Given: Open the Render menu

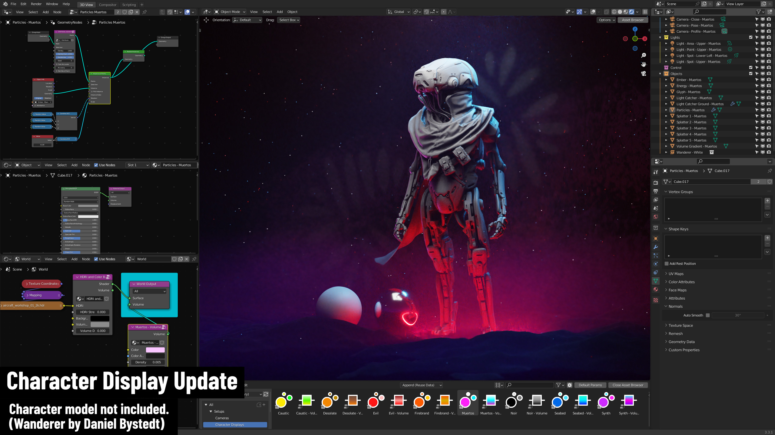Looking at the screenshot, I should click(x=36, y=4).
